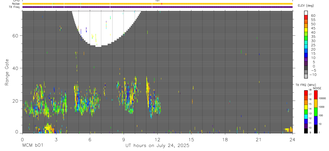329x151 pixels.
Task: Click the red marker on the Noise strip
Action: pos(162,4)
